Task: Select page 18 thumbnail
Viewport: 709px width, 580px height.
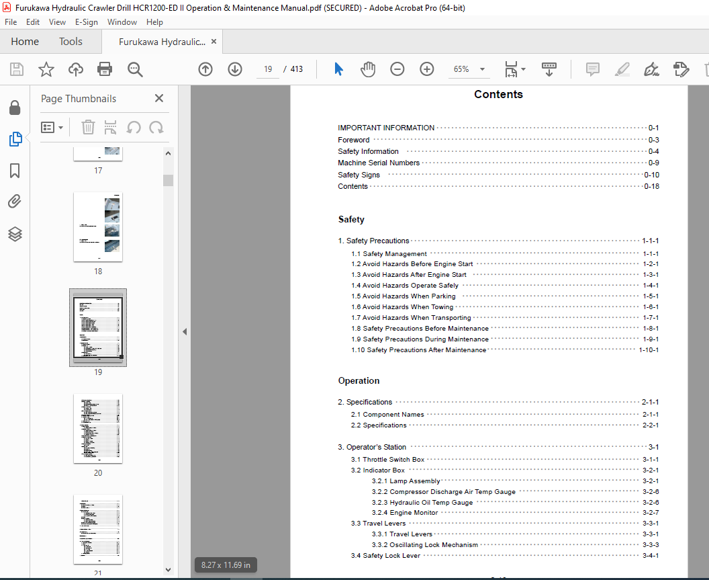Action: [x=98, y=227]
